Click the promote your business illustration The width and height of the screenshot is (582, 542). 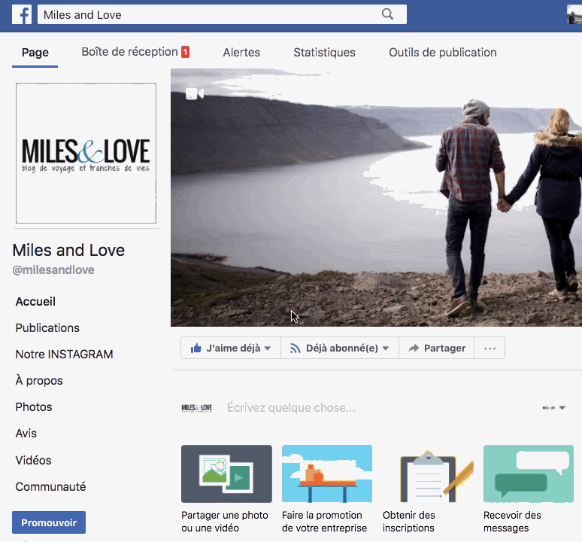327,473
